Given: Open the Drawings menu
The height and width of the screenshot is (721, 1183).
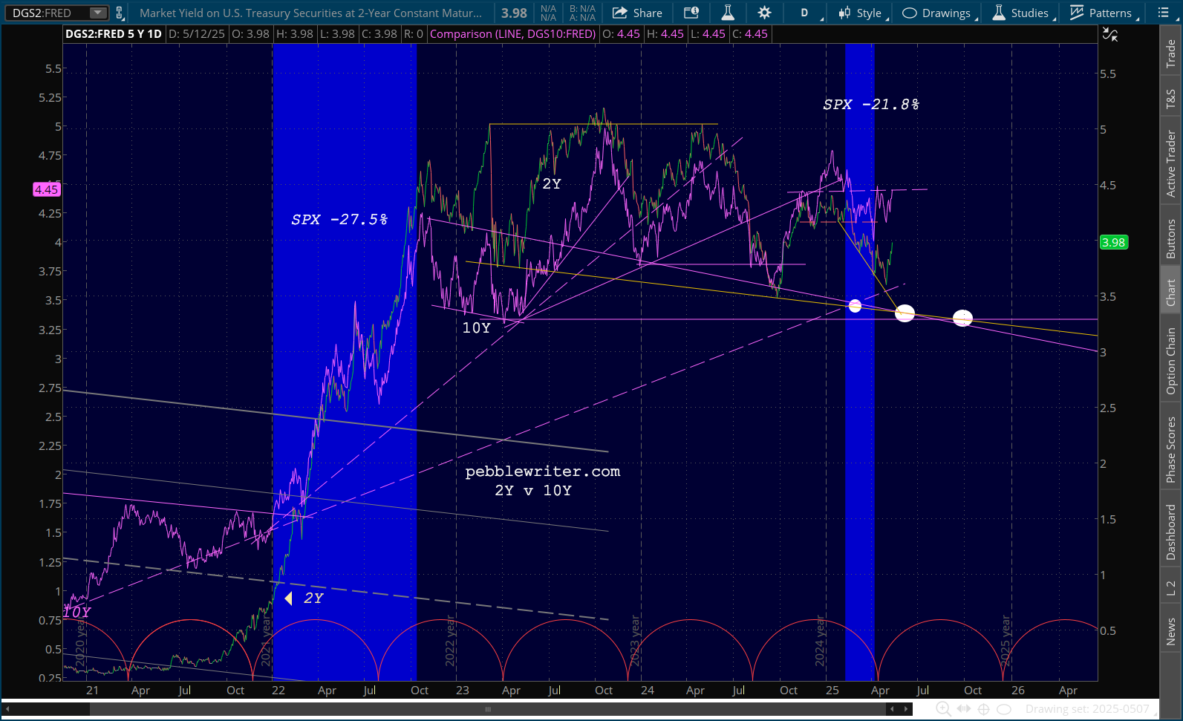Looking at the screenshot, I should tap(938, 13).
